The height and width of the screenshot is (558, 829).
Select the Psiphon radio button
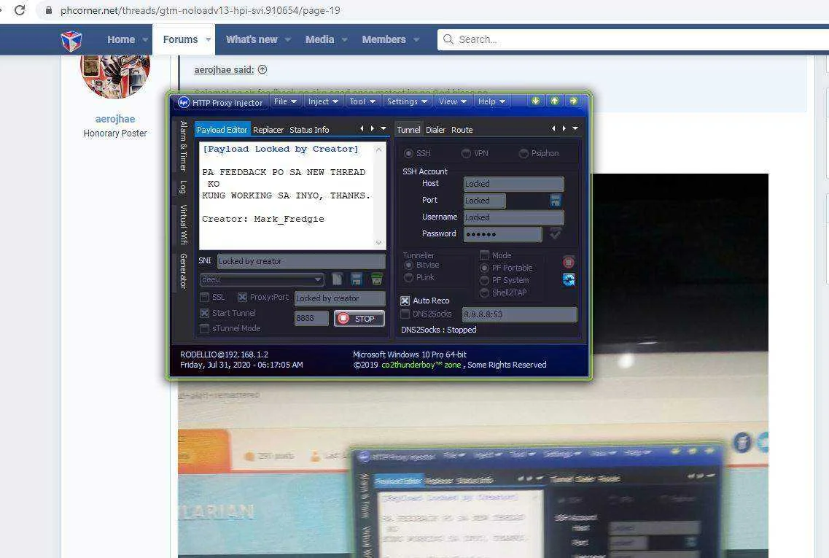coord(524,153)
